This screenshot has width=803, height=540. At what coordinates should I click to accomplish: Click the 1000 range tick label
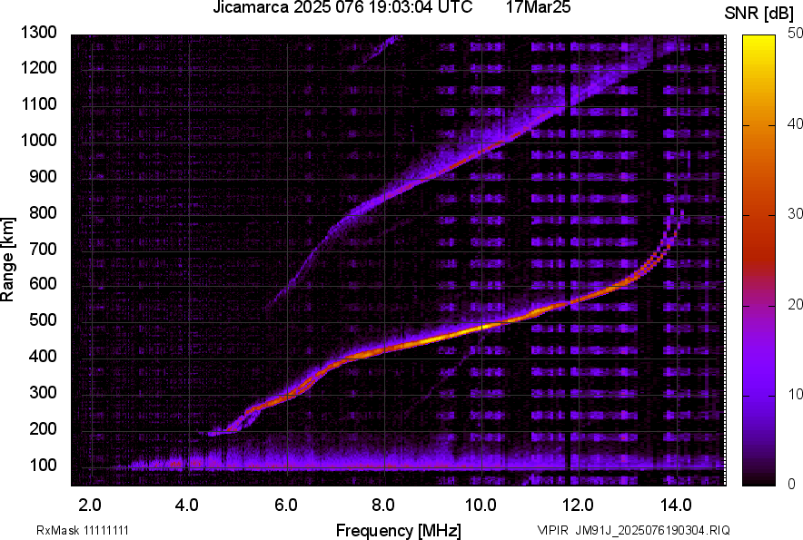(38, 141)
